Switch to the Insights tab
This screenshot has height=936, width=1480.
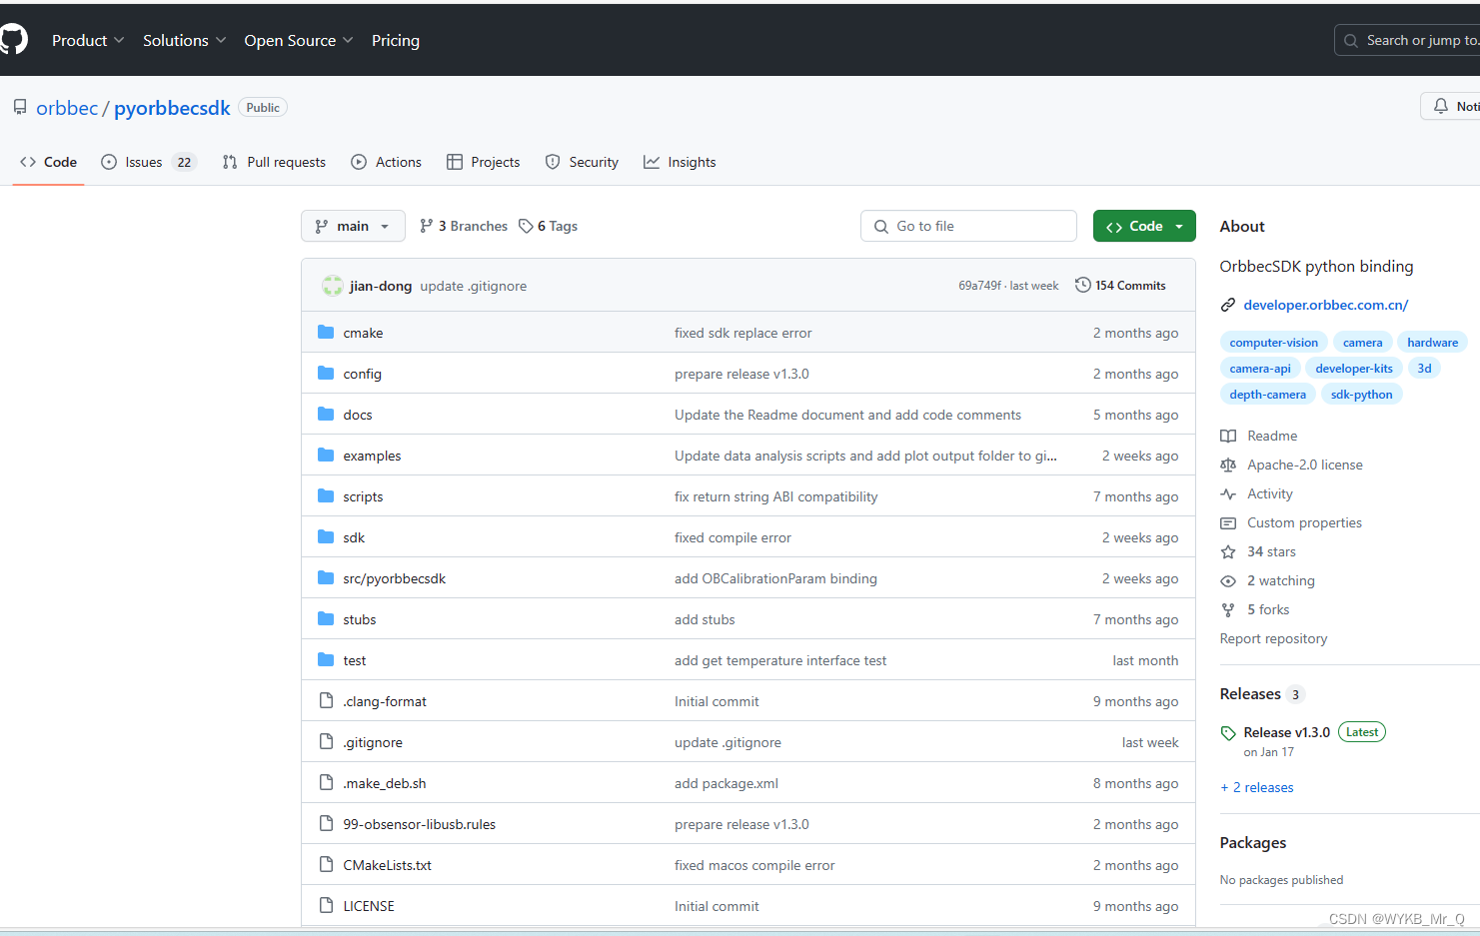(680, 162)
